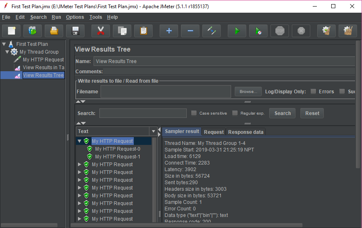Open the Text renderer dropdown

154,131
